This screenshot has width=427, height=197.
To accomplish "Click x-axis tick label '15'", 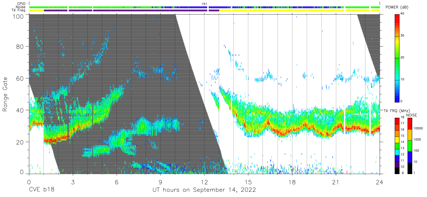I will tap(248, 182).
